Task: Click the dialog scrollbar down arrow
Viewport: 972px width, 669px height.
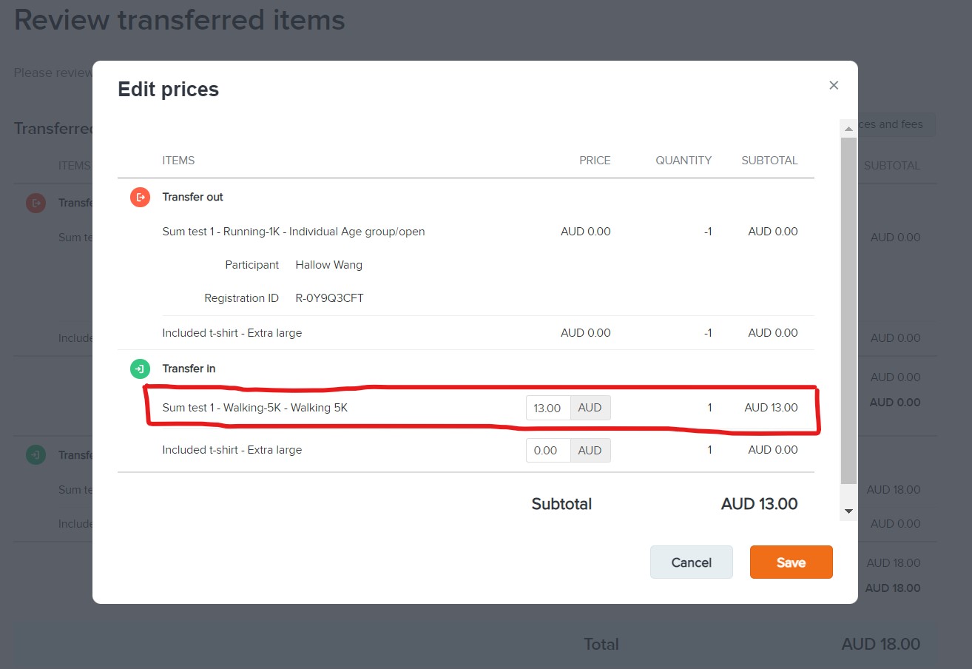Action: point(848,511)
